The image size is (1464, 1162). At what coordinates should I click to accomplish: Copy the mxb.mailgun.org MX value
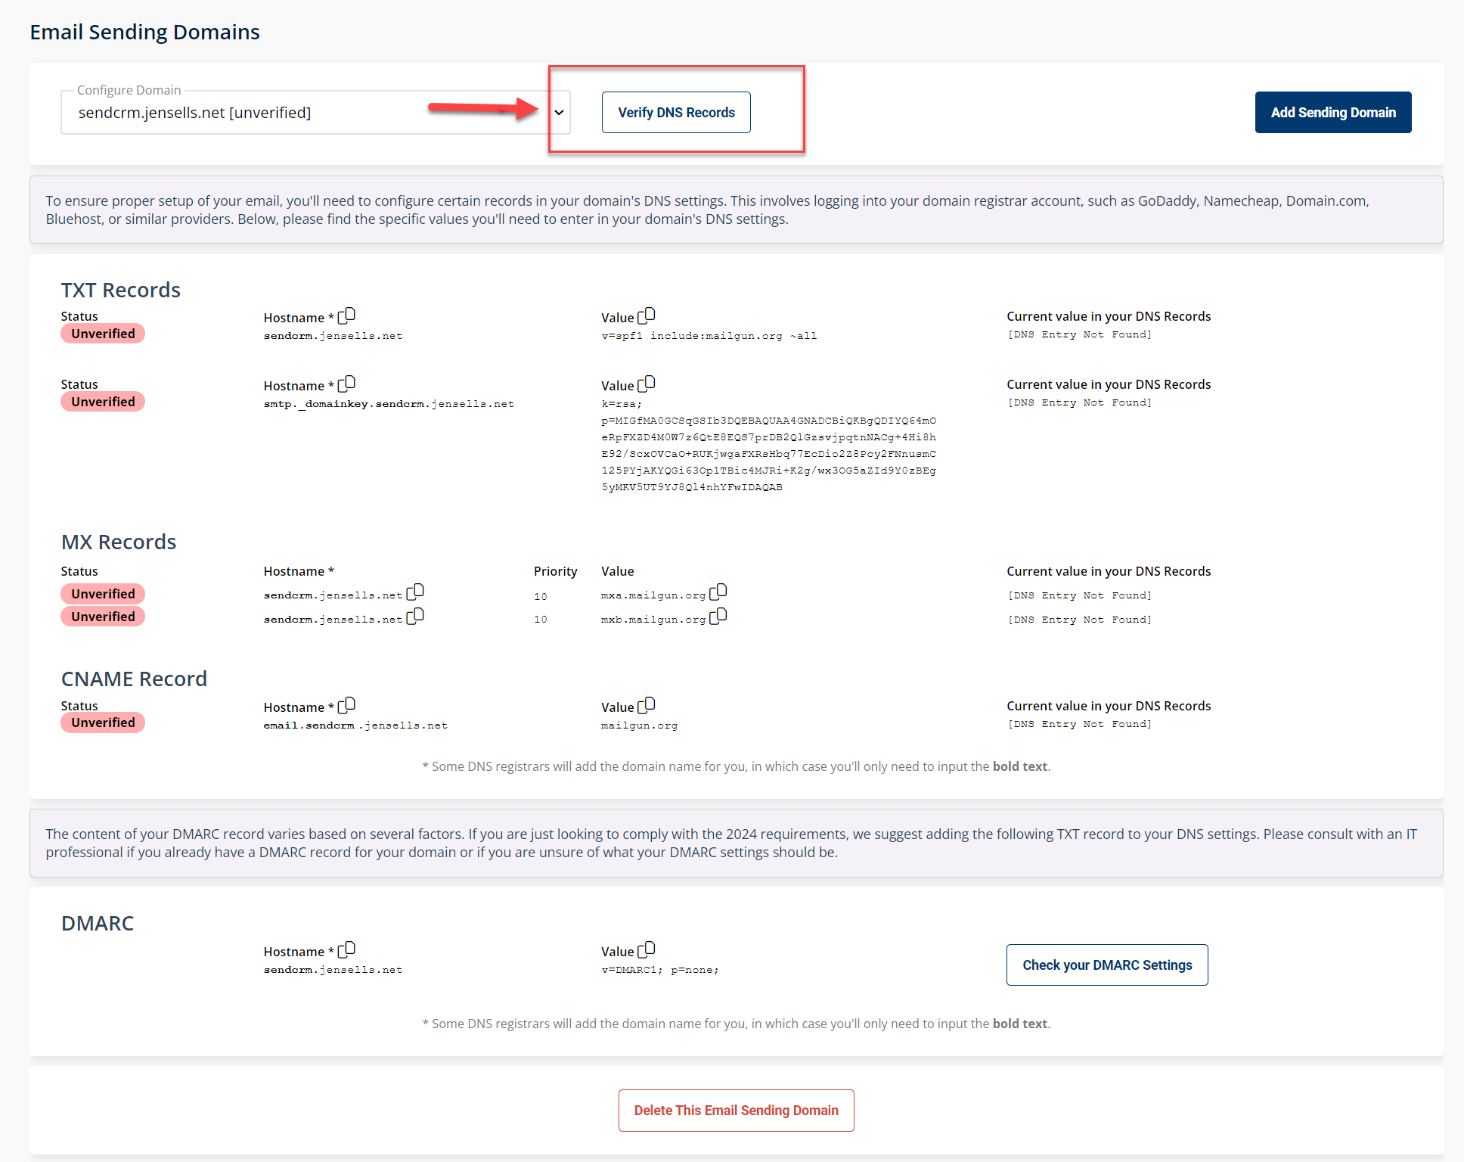coord(719,615)
